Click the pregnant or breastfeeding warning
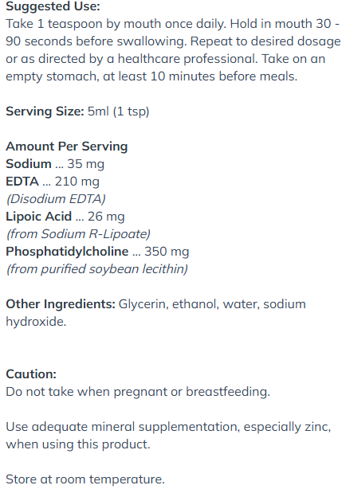 138,392
